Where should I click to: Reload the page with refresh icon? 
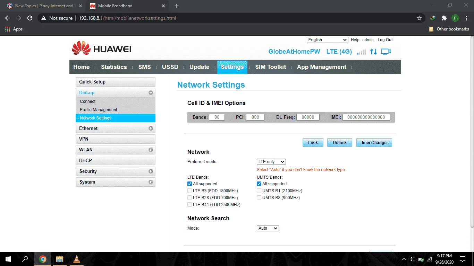coord(30,18)
